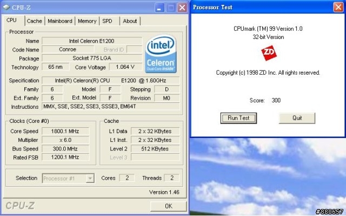346x216 pixels.
Task: Open the Memory tab
Action: tap(87, 21)
